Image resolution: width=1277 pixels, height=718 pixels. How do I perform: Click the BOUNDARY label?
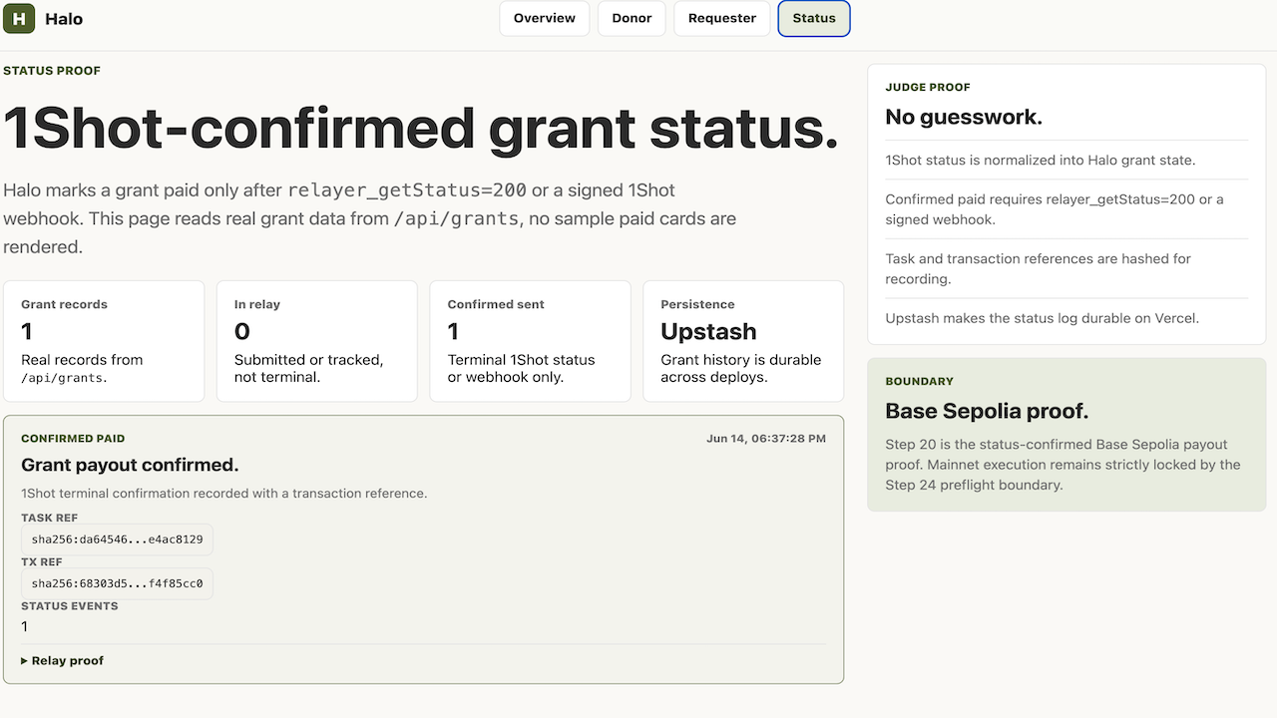pos(920,382)
